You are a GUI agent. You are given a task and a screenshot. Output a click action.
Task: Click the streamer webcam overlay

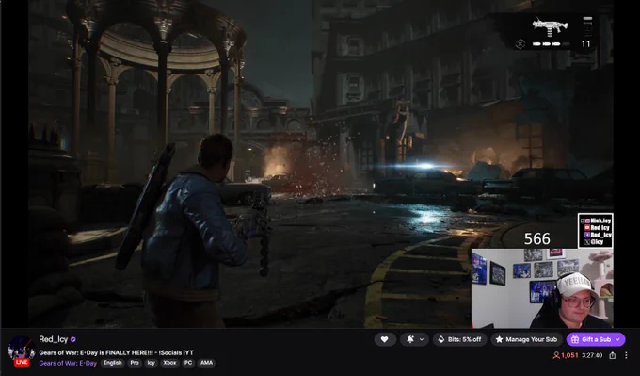pyautogui.click(x=542, y=288)
